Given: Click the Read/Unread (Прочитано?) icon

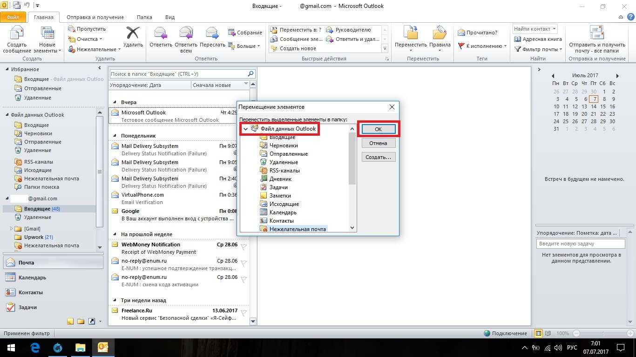Looking at the screenshot, I should 461,33.
